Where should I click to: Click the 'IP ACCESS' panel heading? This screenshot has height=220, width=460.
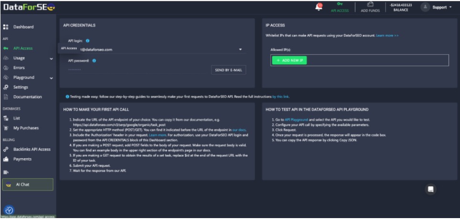point(275,26)
